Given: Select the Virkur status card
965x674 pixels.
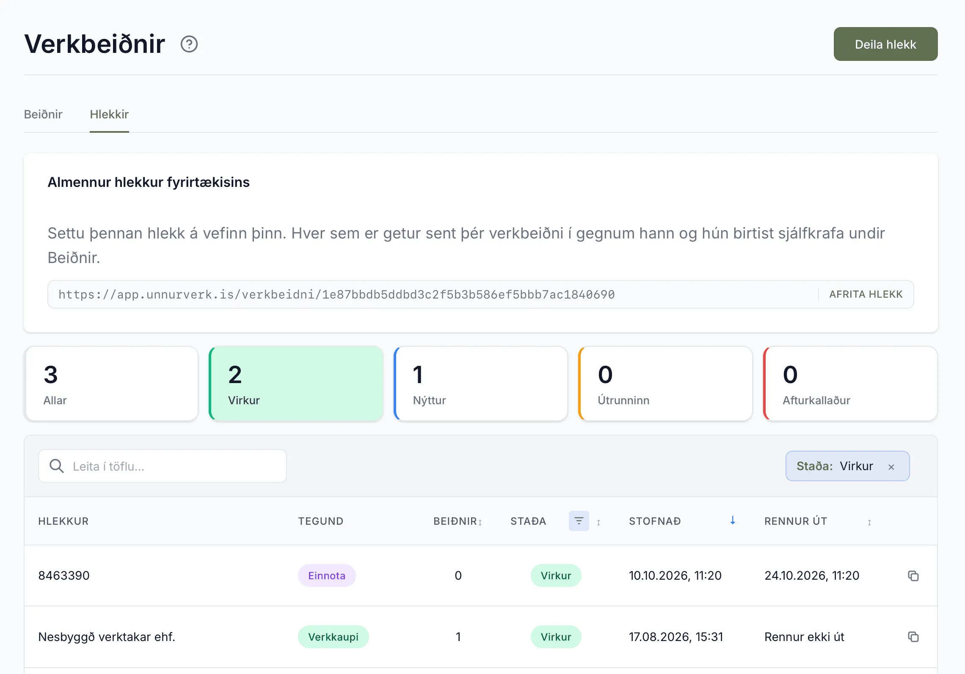Looking at the screenshot, I should 296,384.
